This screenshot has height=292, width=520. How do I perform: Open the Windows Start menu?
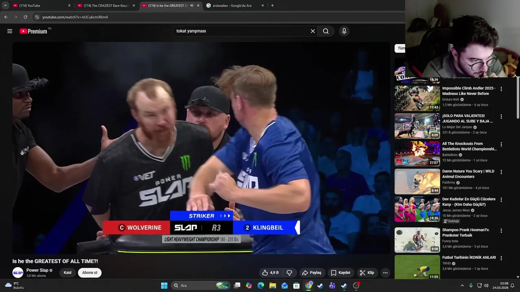[164, 286]
